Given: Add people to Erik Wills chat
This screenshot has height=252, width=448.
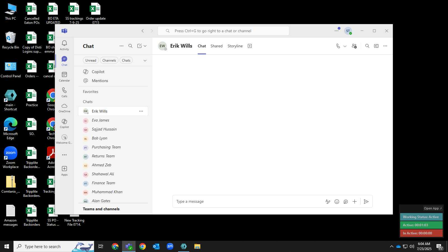Looking at the screenshot, I should (x=354, y=46).
